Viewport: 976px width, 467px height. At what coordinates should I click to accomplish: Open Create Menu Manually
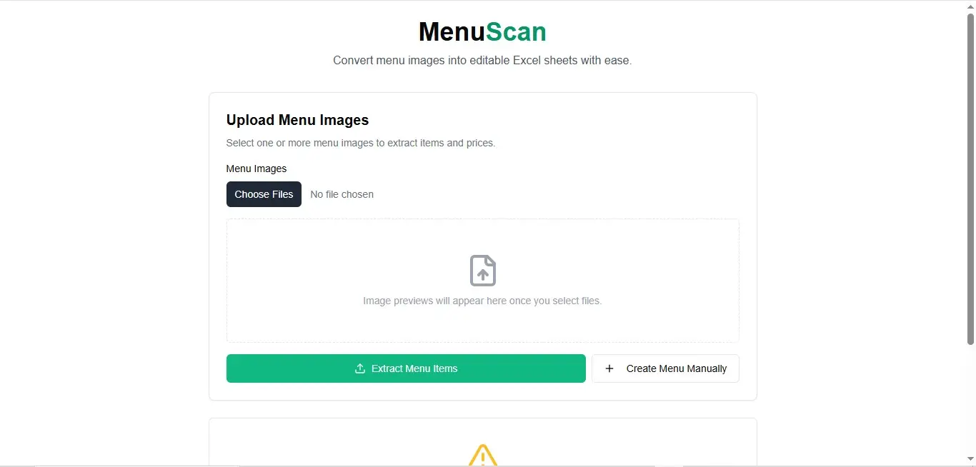pos(665,368)
